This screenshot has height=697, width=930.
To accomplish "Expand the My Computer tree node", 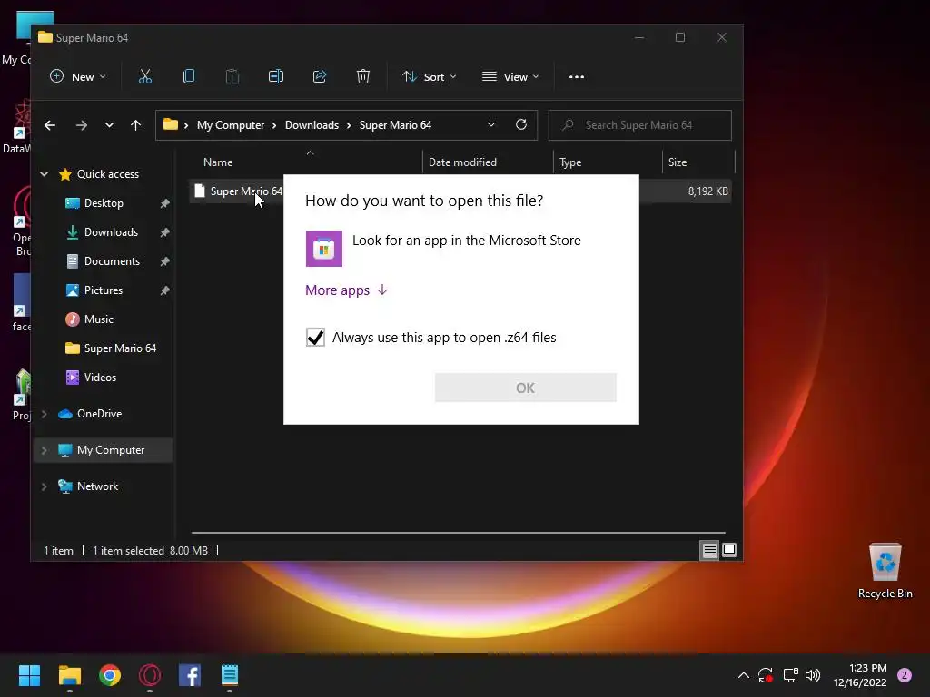I will coord(44,450).
